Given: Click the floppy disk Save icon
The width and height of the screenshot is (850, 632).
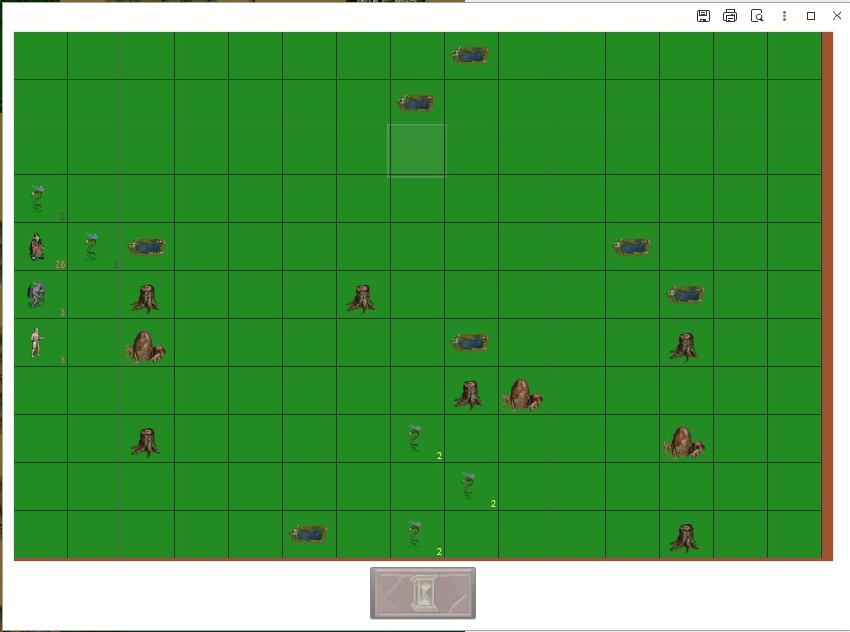Looking at the screenshot, I should (703, 16).
